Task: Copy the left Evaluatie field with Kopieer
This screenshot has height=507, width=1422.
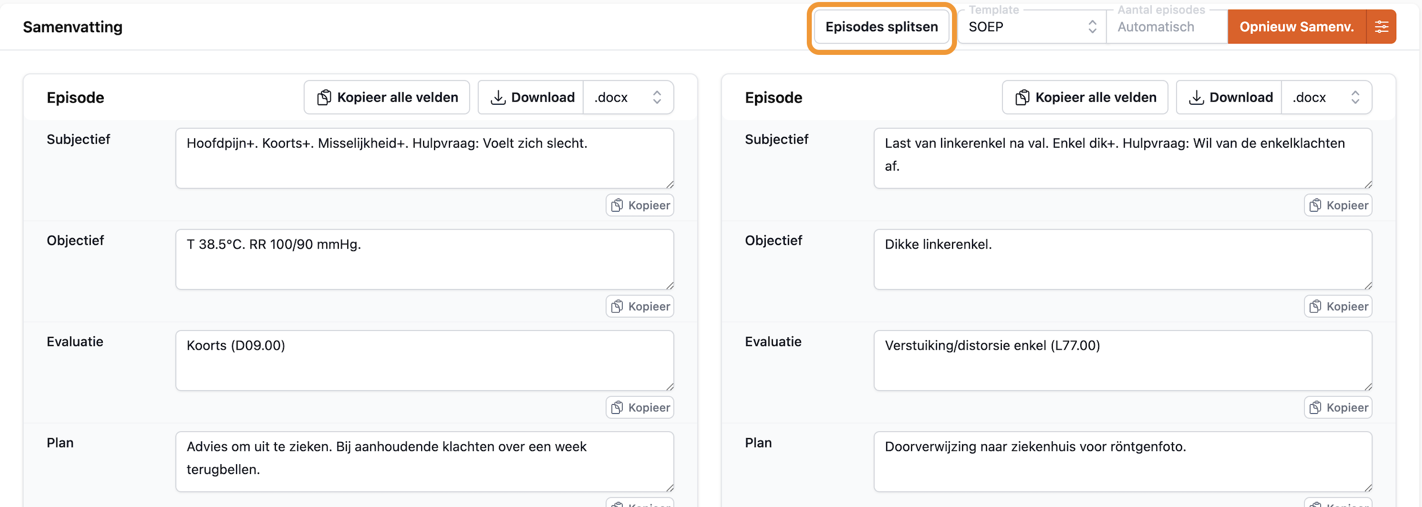Action: coord(640,408)
